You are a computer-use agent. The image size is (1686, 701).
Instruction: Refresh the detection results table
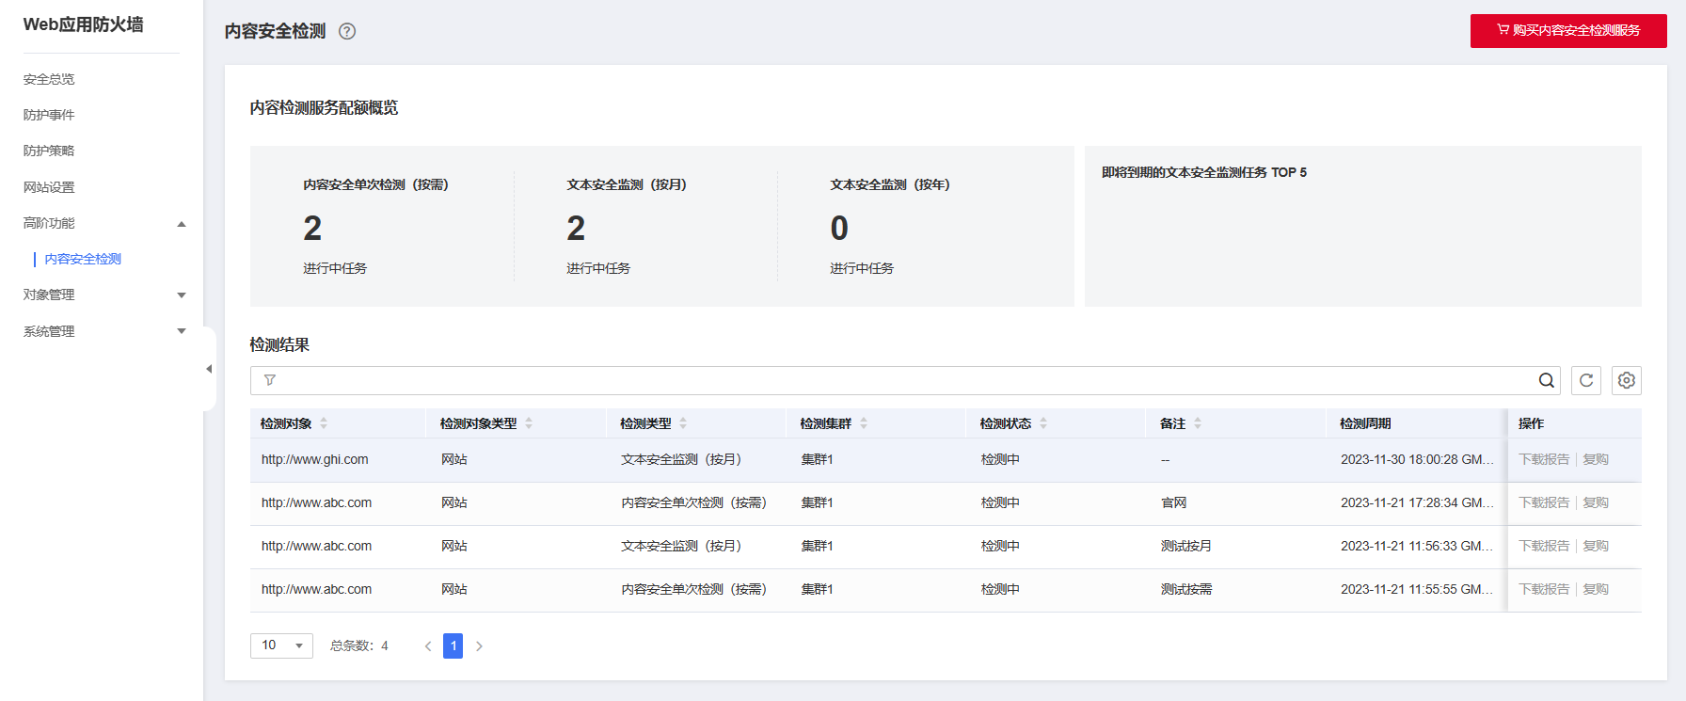[x=1586, y=380]
